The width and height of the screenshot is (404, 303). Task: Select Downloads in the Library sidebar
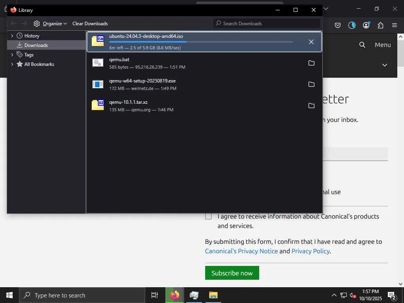[47, 45]
